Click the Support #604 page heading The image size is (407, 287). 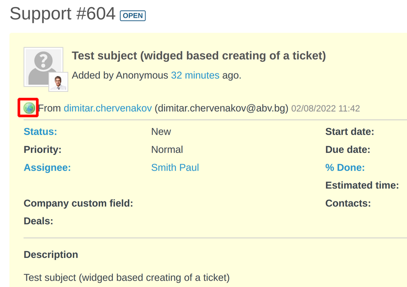63,14
